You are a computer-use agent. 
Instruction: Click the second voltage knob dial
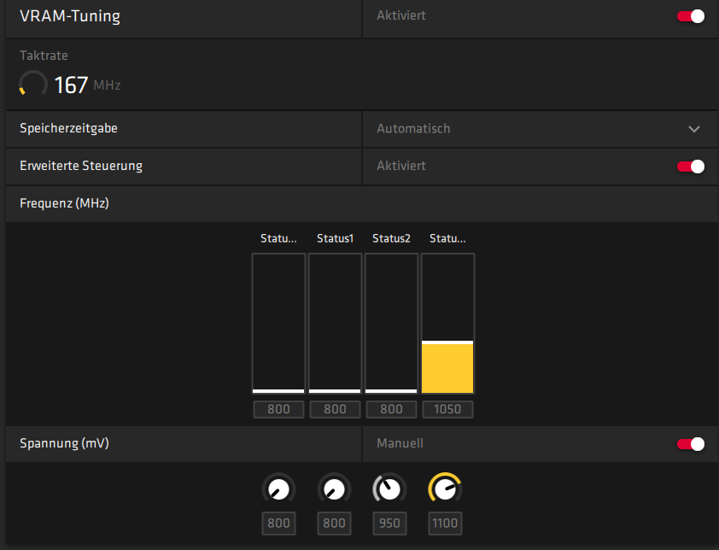point(334,489)
